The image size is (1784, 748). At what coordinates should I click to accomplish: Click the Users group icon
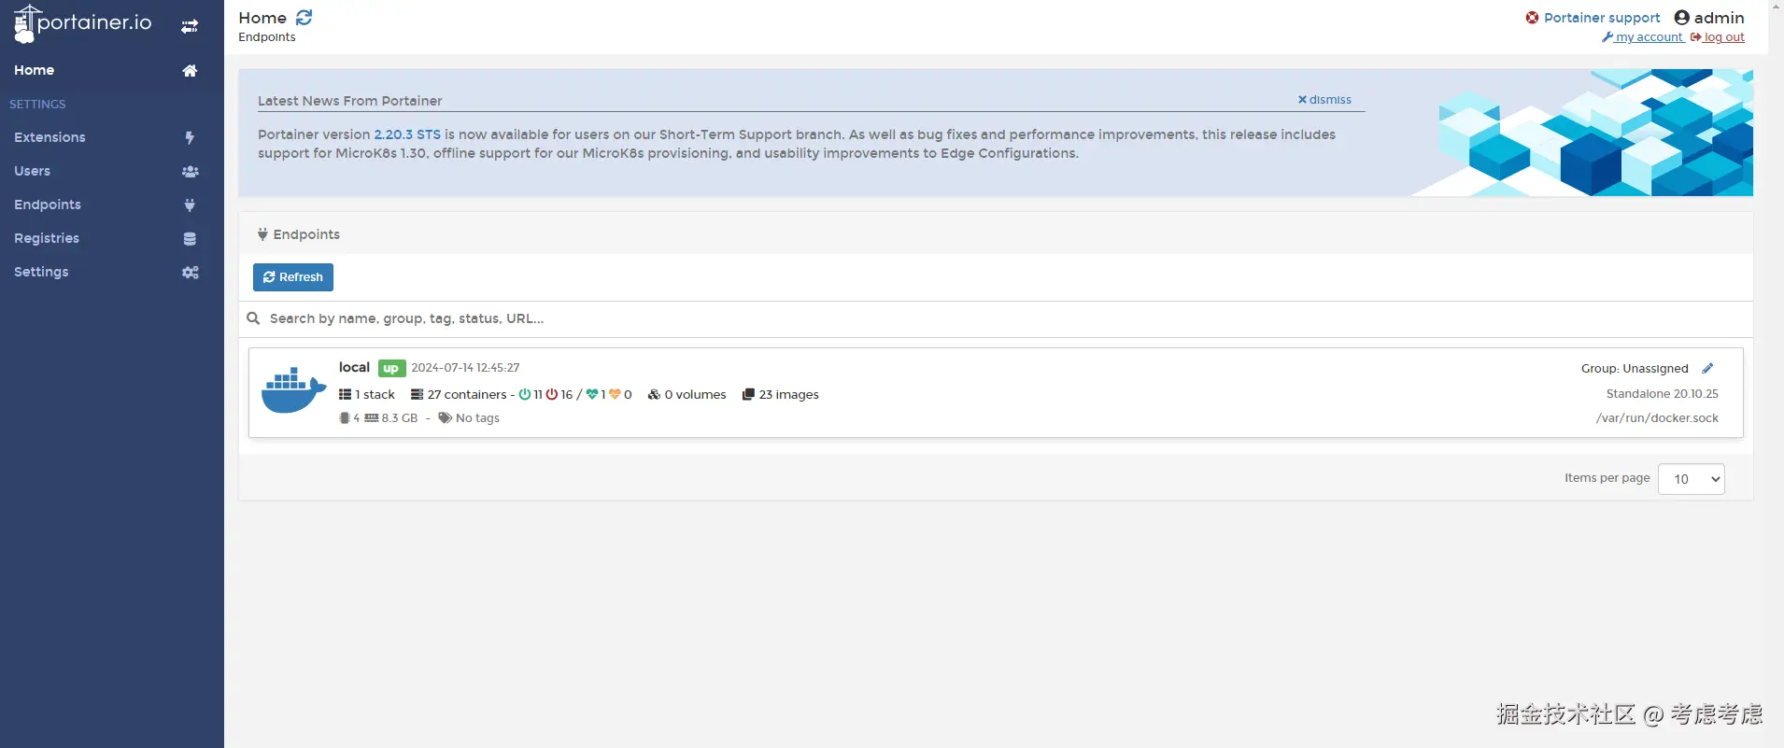(190, 172)
